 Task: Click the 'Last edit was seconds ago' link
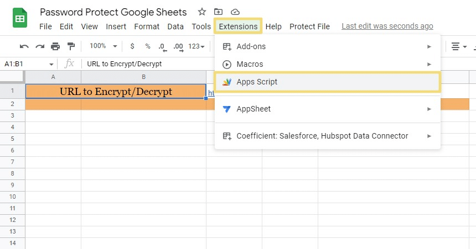point(387,26)
